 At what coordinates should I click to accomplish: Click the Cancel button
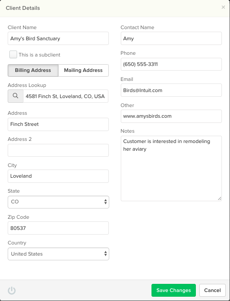point(213,290)
